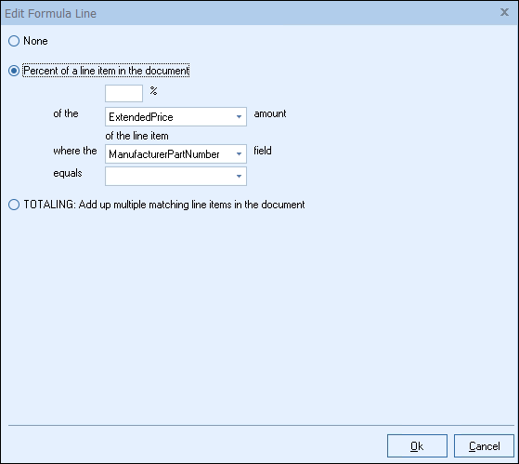The width and height of the screenshot is (519, 464).
Task: Choose the TOTALING radio button
Action: (14, 205)
